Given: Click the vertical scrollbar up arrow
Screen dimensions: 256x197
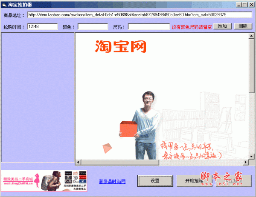Looking at the screenshot, I should coord(251,36).
